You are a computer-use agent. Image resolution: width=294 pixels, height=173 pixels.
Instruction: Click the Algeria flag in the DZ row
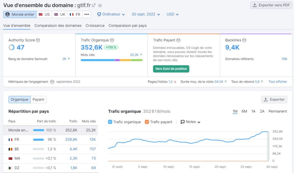tap(11, 168)
